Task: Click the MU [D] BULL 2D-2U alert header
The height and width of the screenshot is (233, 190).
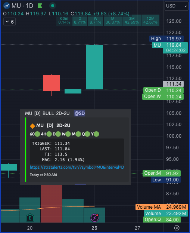Action: pos(47,113)
